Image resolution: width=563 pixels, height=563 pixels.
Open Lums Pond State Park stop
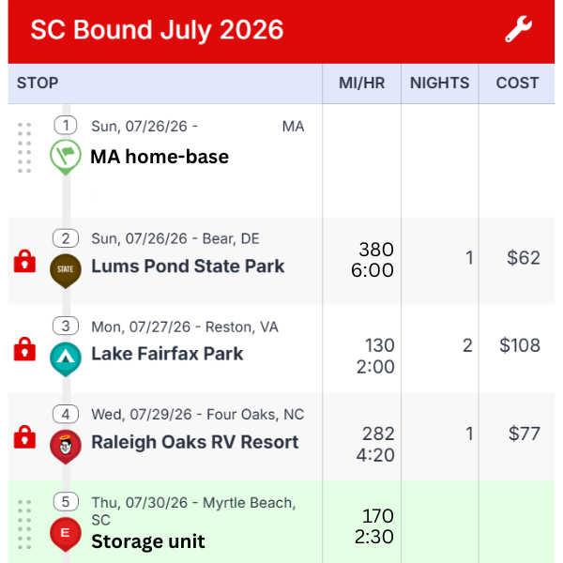click(x=188, y=266)
